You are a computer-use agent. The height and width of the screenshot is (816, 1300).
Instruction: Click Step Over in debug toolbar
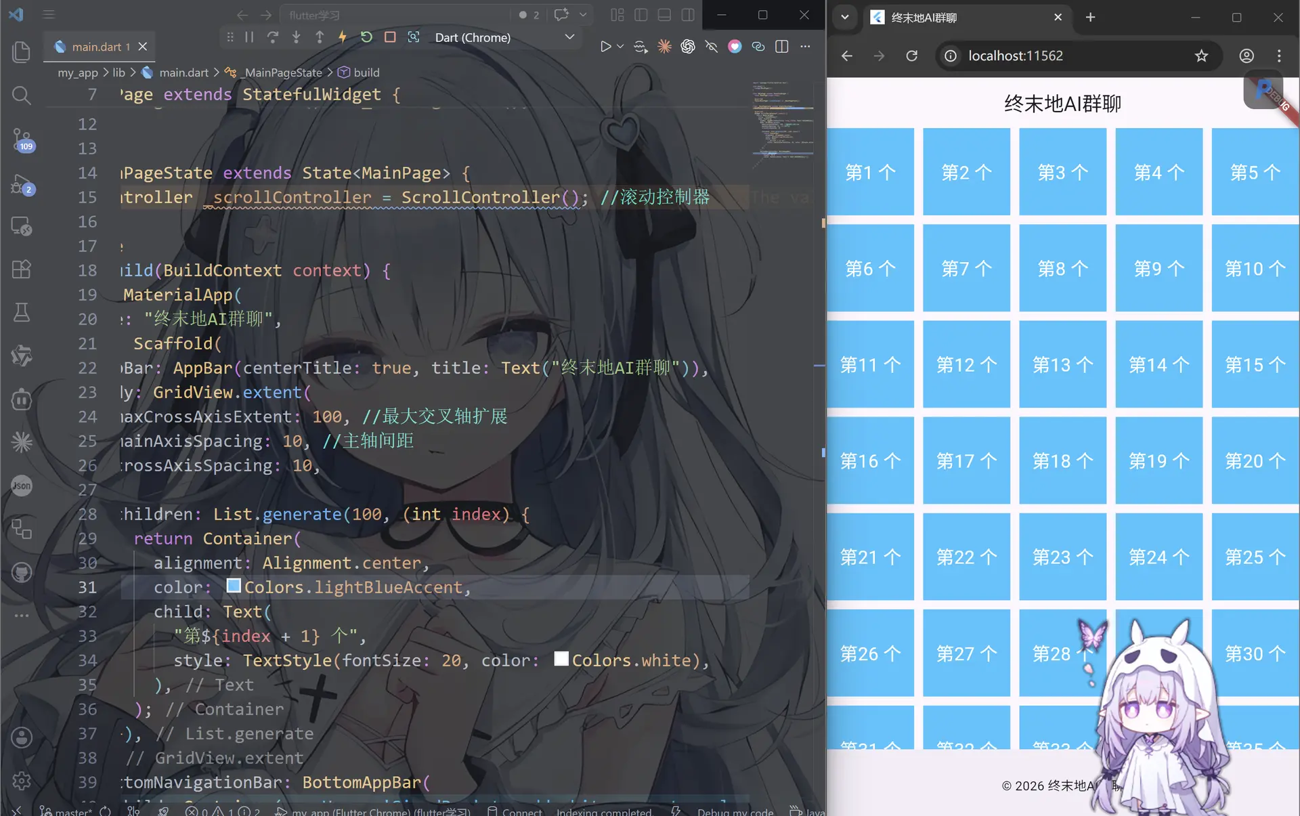(273, 37)
